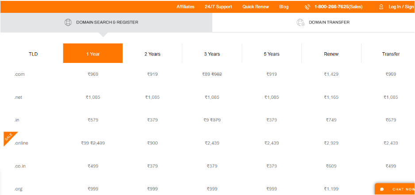This screenshot has height=195, width=415.
Task: Click .net Transfer price ₹1,085
Action: pyautogui.click(x=391, y=97)
